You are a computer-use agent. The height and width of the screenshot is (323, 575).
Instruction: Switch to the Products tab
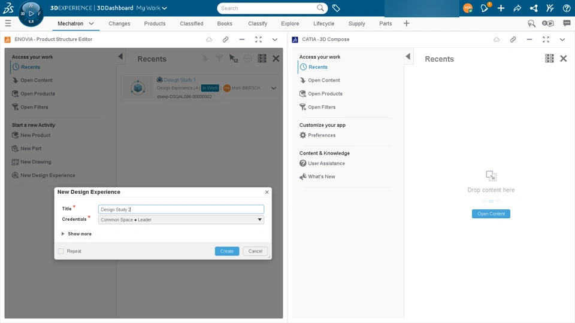click(155, 23)
